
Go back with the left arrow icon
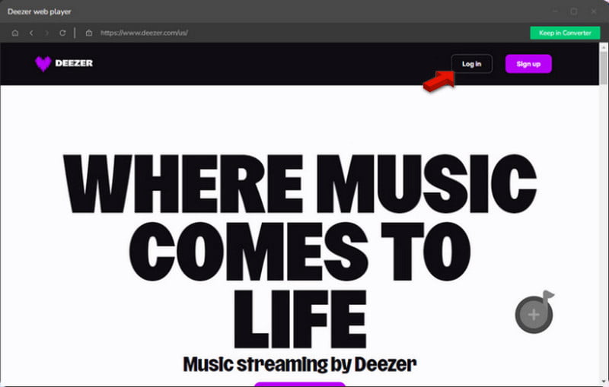point(31,33)
